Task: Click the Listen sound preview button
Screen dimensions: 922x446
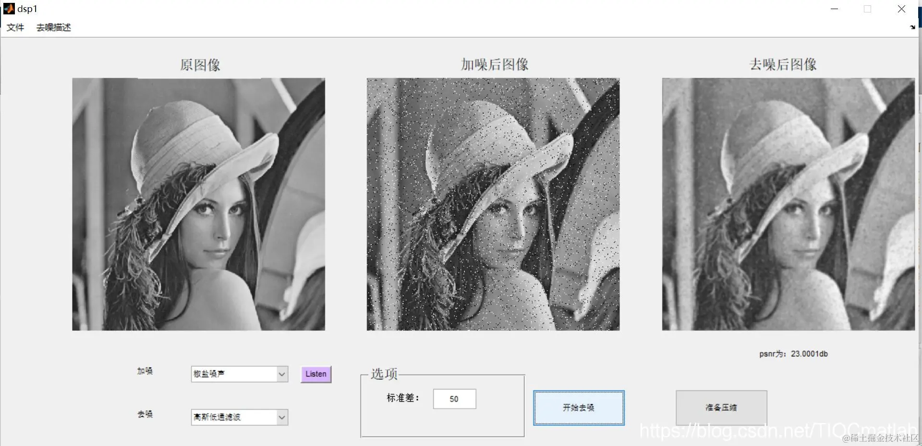Action: [315, 374]
